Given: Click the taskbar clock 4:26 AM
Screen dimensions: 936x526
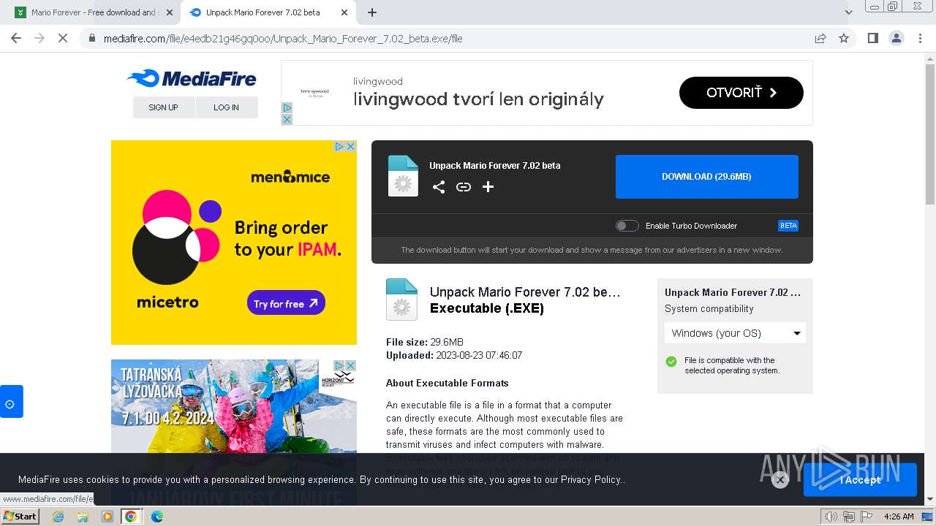Looking at the screenshot, I should [899, 517].
